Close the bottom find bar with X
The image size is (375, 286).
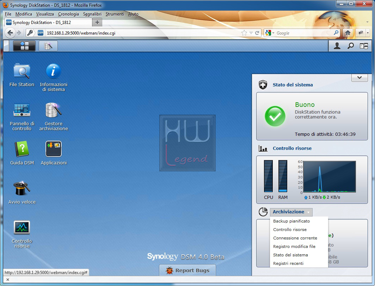[x=8, y=280]
